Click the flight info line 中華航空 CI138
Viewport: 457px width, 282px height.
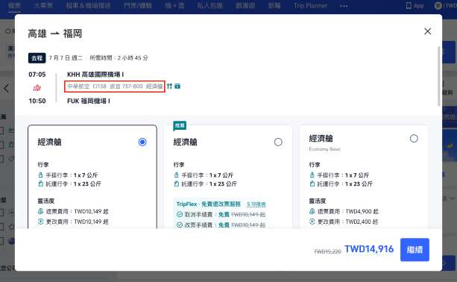115,87
